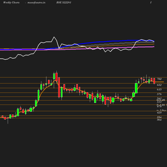Screen dimensions: 167x167
Task: Click the 423 price level label
Action: point(159,113)
